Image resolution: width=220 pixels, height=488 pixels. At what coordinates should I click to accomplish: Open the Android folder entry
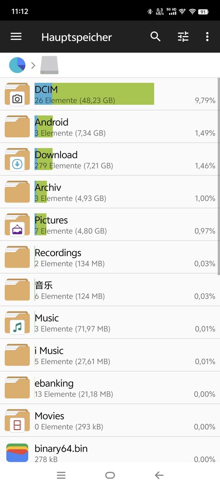click(110, 127)
